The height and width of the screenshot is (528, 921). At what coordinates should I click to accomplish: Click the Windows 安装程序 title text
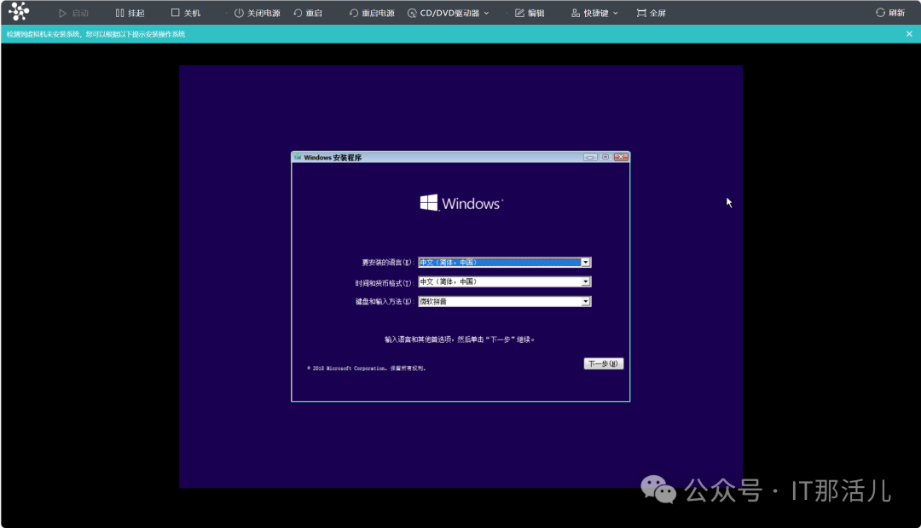tap(333, 158)
